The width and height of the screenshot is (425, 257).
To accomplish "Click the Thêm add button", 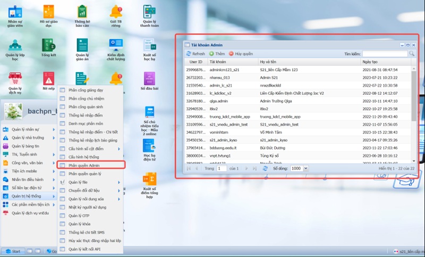I will click(217, 54).
